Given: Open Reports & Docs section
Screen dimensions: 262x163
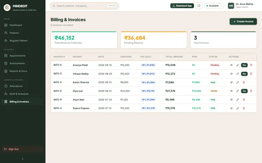Looking at the screenshot, I should click(22, 71).
